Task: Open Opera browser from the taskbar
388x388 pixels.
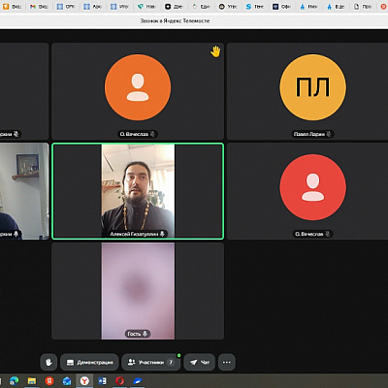Action: pos(119,381)
